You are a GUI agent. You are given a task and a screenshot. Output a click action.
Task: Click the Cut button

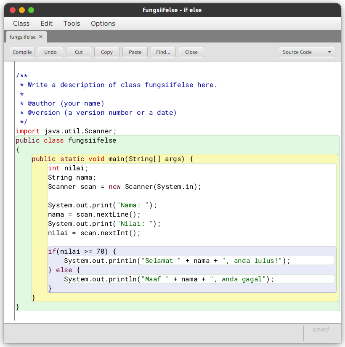pyautogui.click(x=79, y=52)
